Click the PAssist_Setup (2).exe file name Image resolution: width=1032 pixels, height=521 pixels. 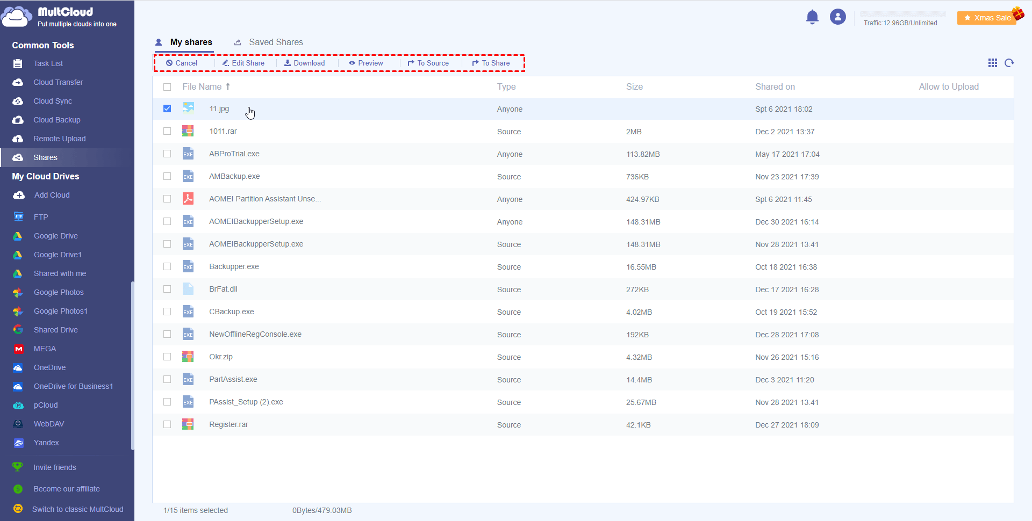click(x=246, y=402)
